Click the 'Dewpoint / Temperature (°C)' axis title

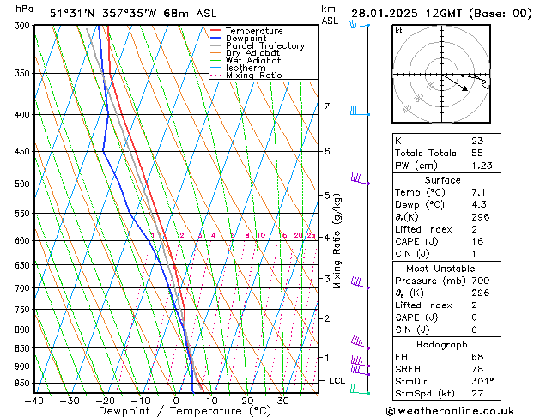185,411
